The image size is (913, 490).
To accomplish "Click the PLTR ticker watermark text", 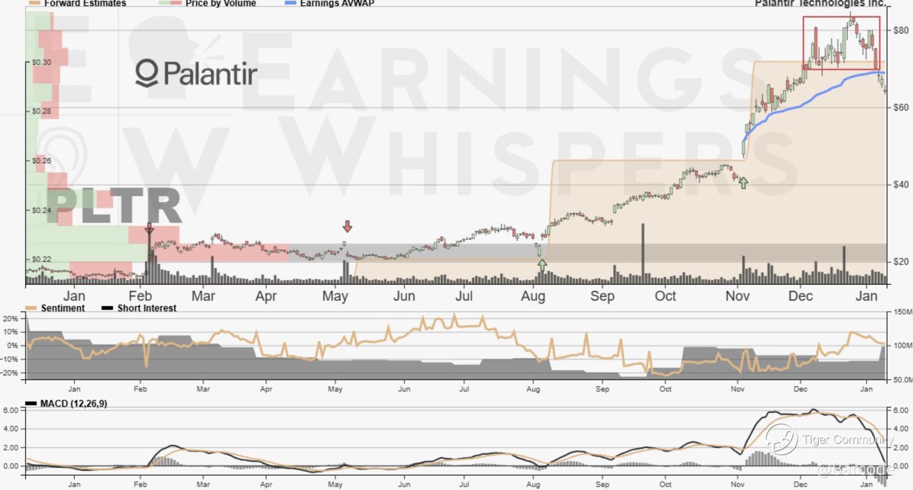I will pos(115,206).
